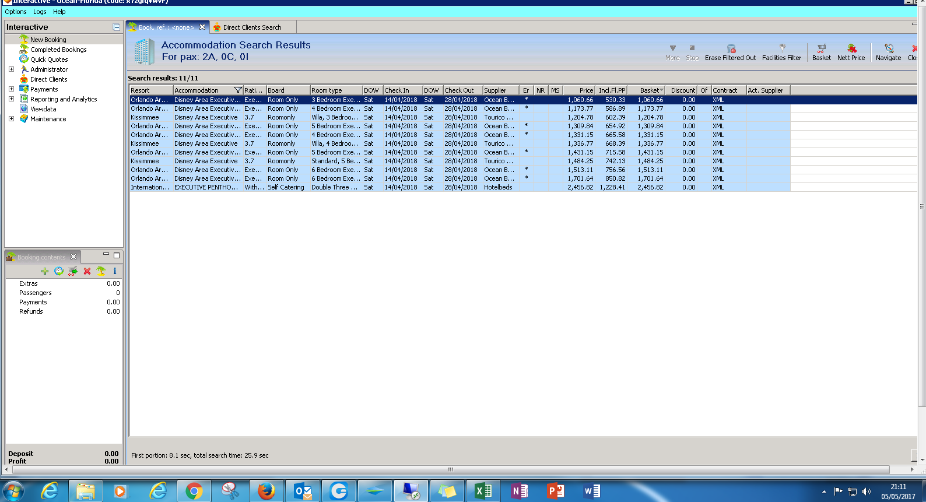Click the Discount column header
Viewport: 926px width, 502px height.
[682, 90]
